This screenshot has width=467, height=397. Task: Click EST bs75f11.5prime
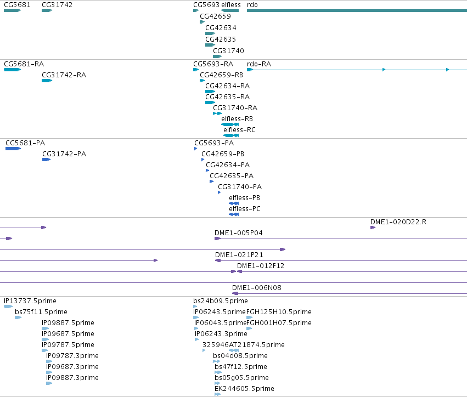41,313
